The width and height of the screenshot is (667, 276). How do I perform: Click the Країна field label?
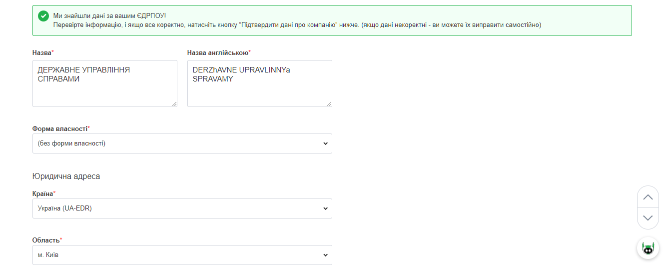pos(42,193)
